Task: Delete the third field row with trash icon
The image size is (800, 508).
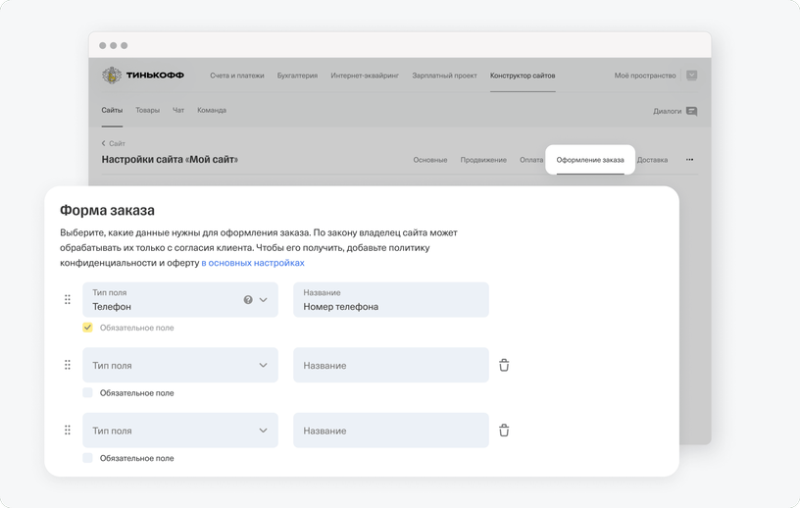Action: (504, 431)
